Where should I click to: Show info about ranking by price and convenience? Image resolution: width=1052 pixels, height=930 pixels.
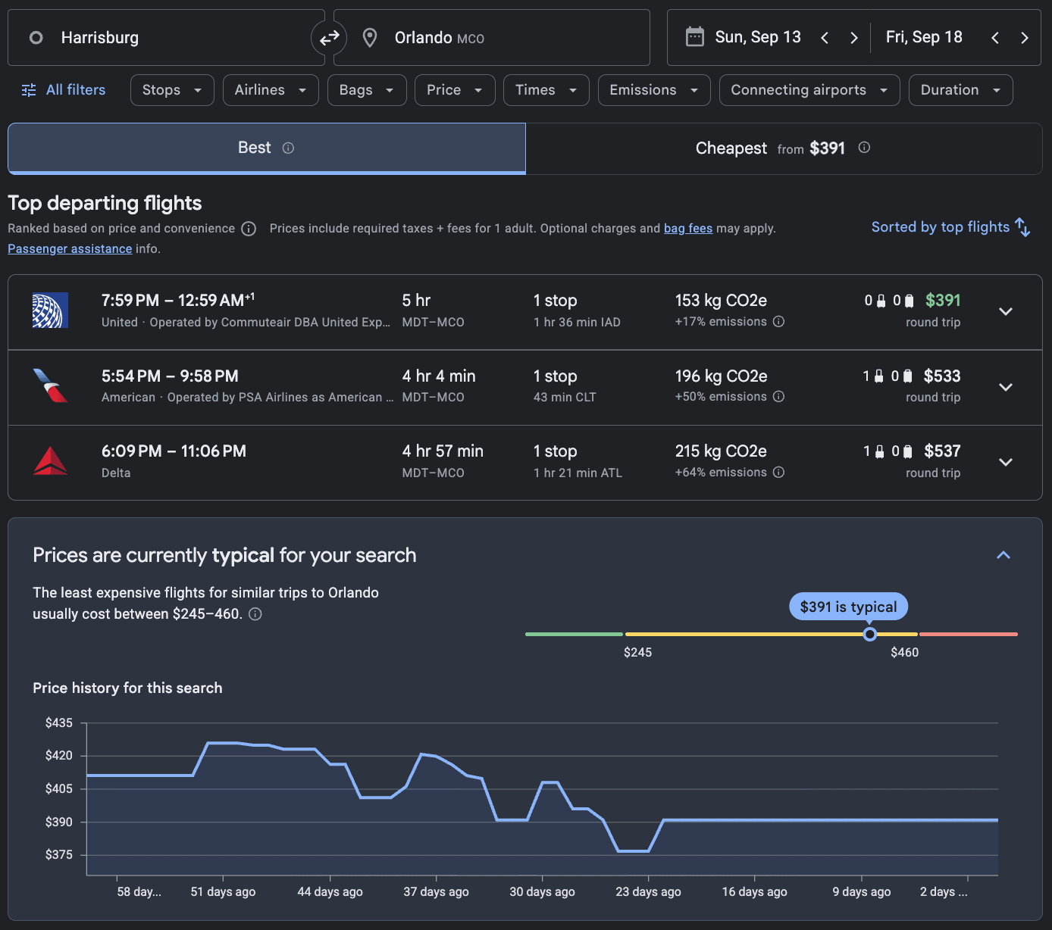coord(249,229)
